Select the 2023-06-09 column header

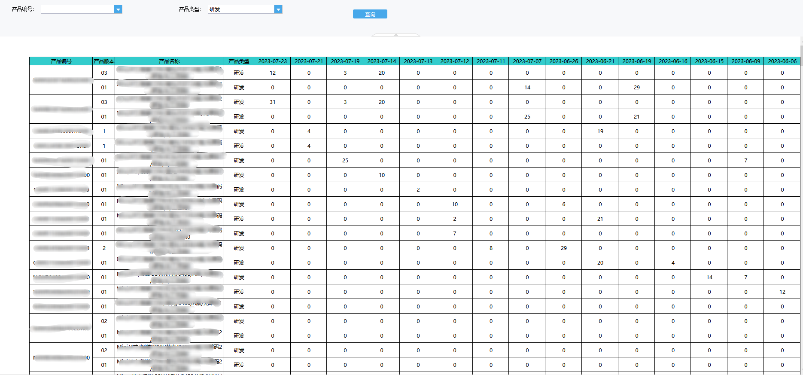746,61
